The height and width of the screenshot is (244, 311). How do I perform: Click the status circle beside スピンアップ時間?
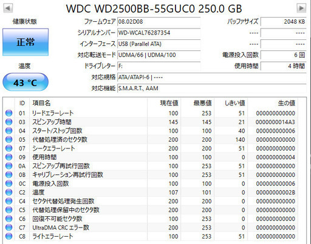coord(9,122)
